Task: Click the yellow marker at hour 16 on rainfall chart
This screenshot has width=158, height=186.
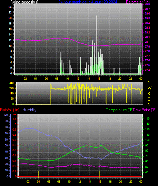Action: click(x=100, y=174)
